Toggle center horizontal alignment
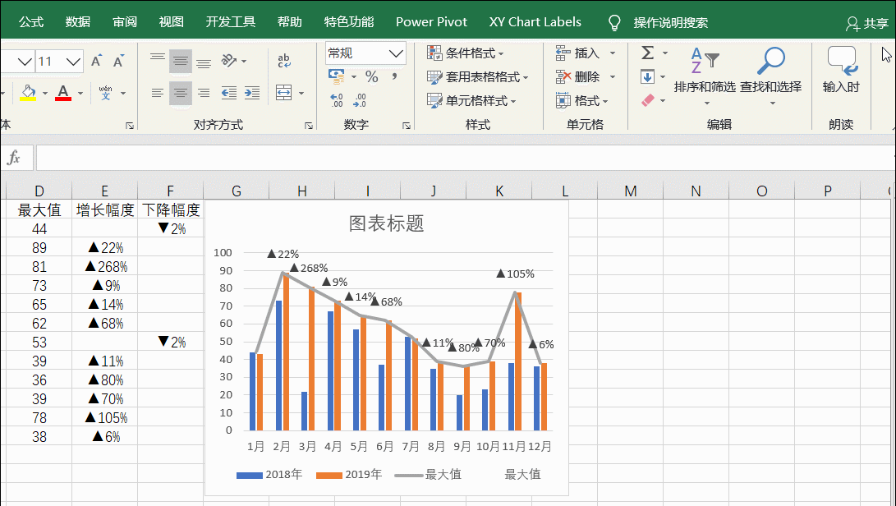This screenshot has width=896, height=506. [181, 93]
